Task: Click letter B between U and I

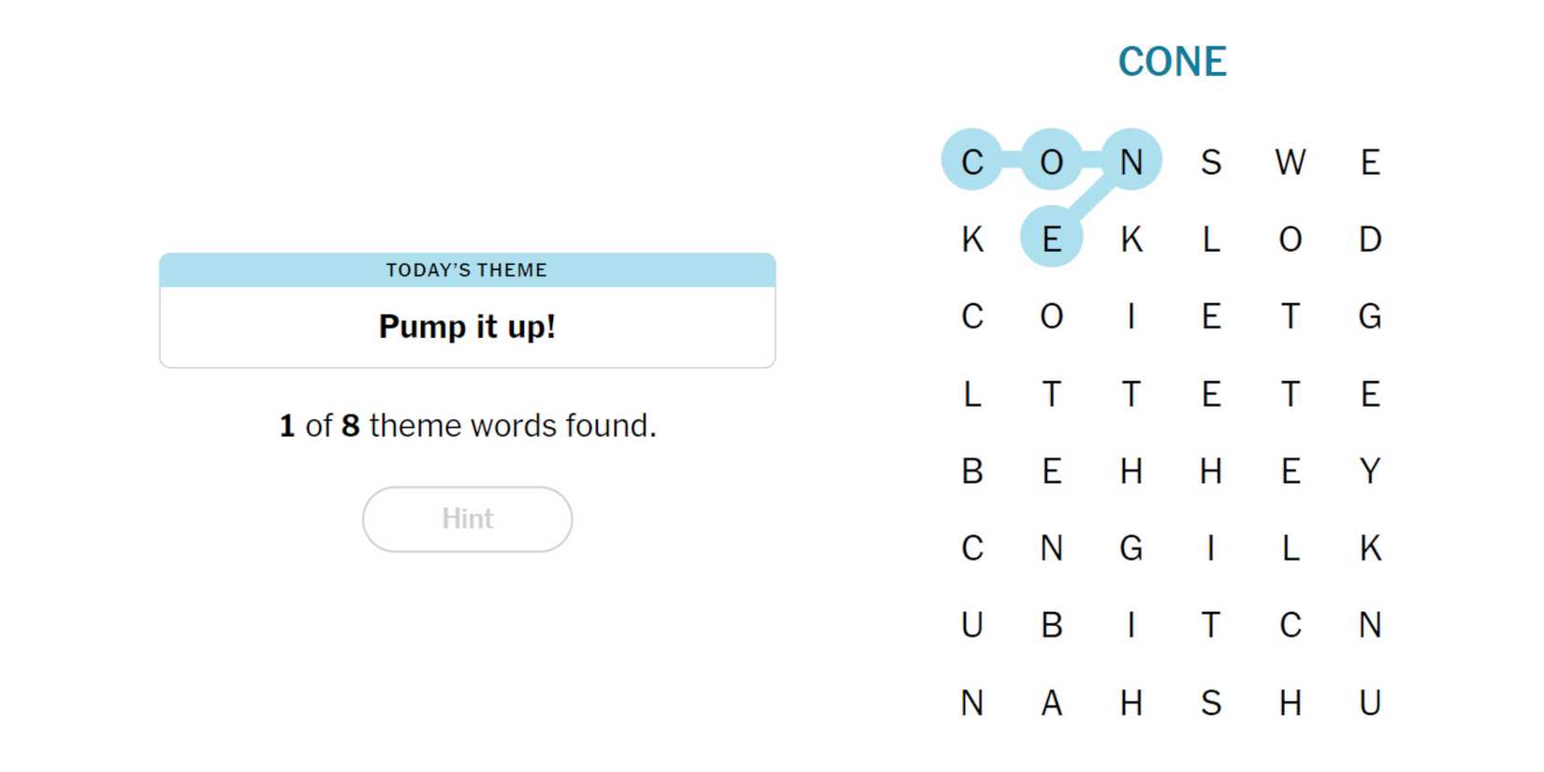Action: click(1052, 624)
